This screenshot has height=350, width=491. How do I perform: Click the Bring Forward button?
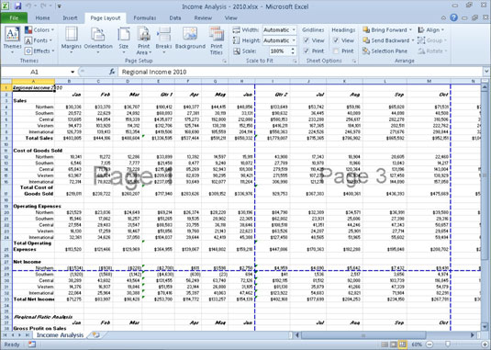387,30
